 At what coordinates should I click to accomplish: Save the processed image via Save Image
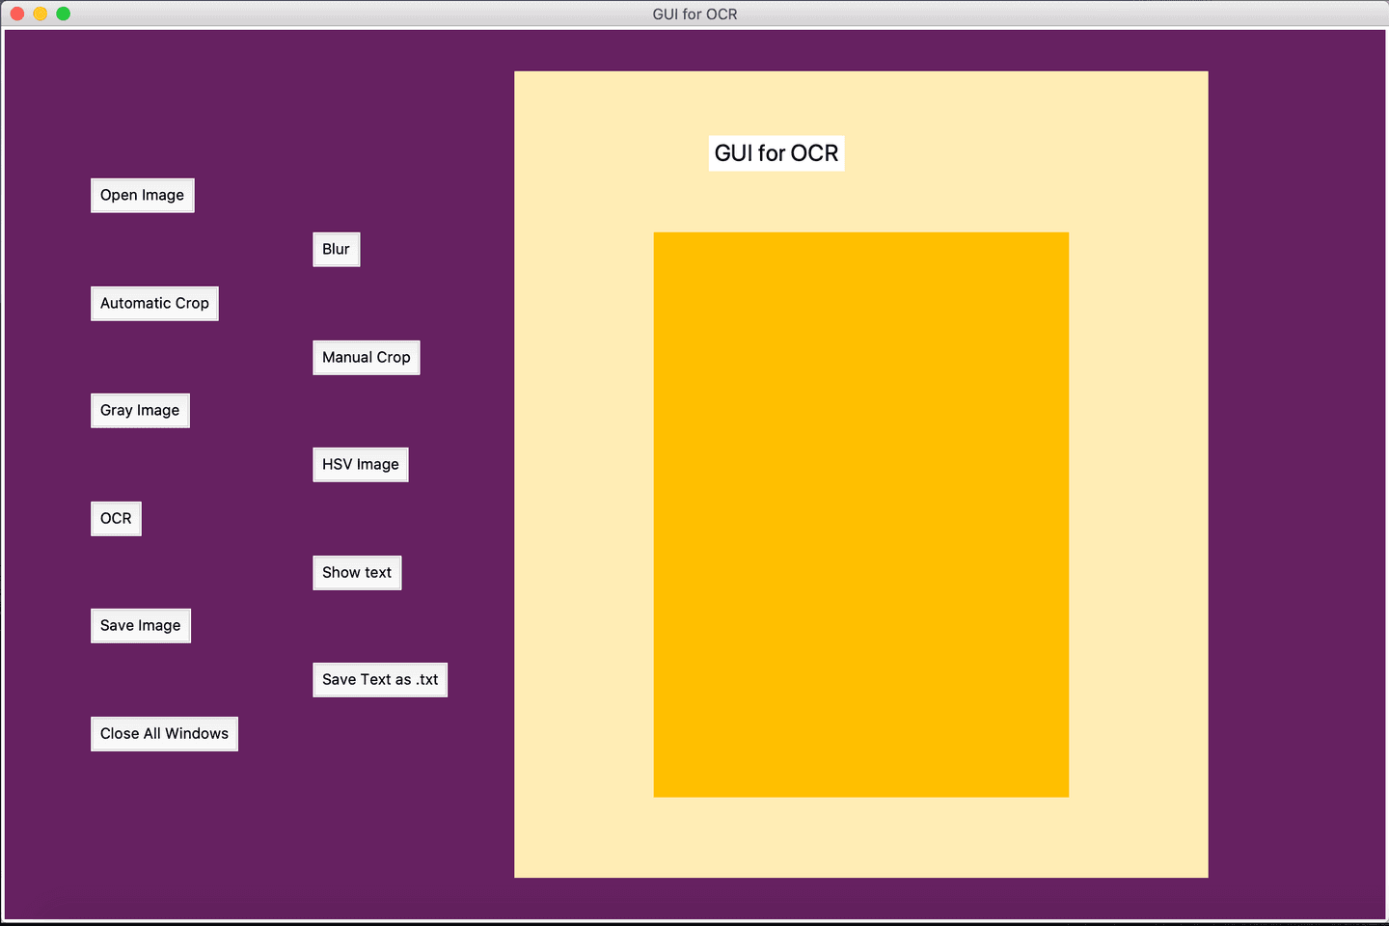pyautogui.click(x=140, y=625)
